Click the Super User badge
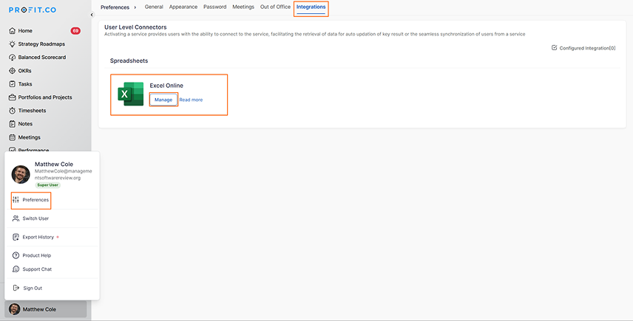 [47, 185]
